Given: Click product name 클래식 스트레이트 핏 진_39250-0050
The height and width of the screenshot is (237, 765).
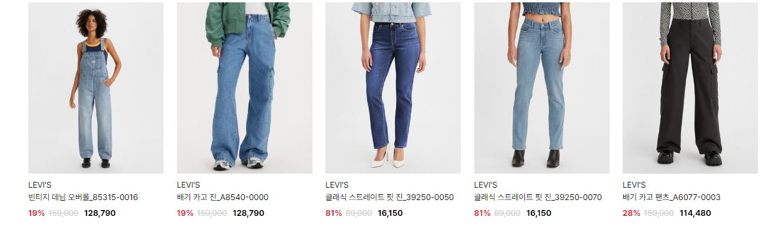Looking at the screenshot, I should coord(390,197).
